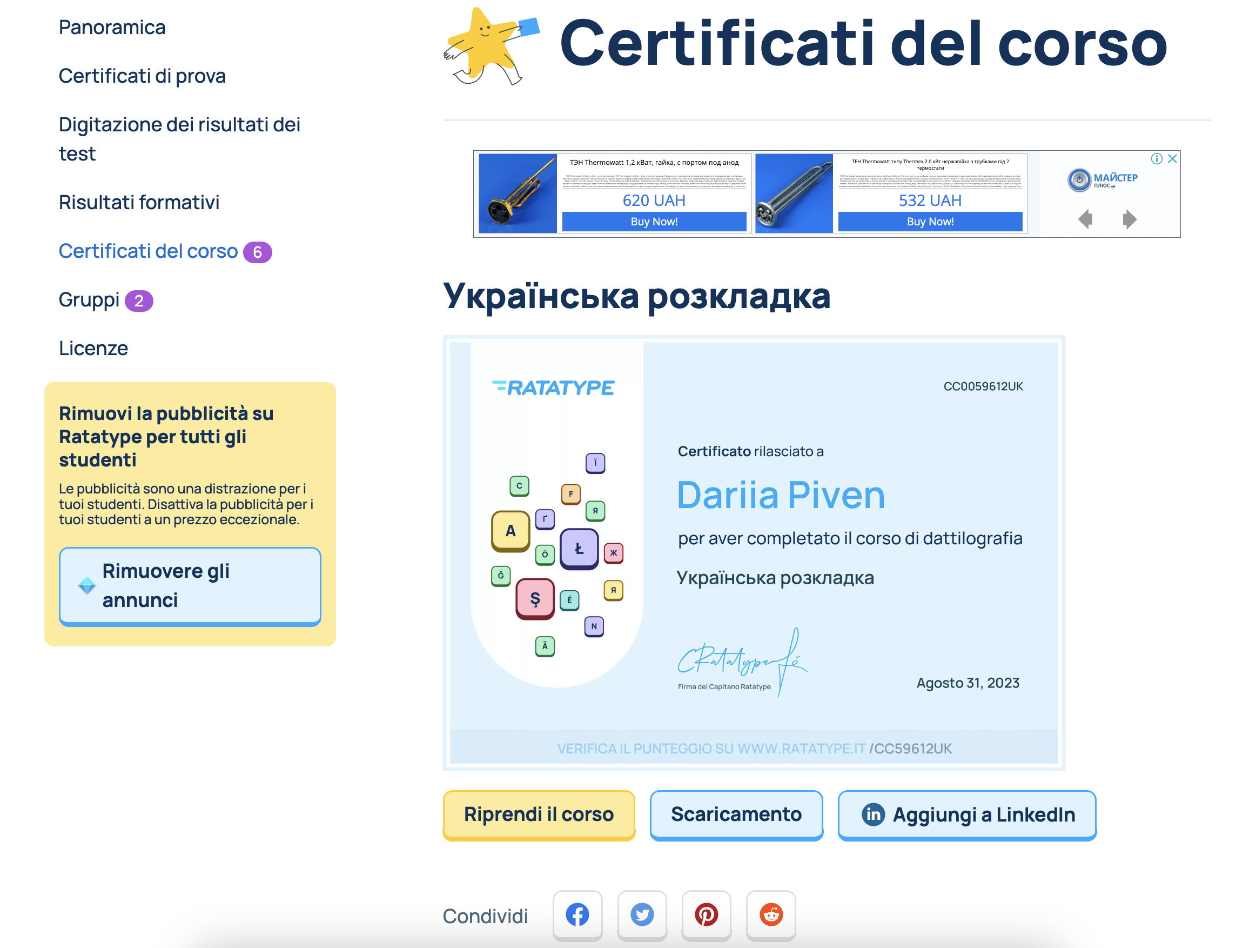Click Aggiungi a LinkedIn button
The width and height of the screenshot is (1236, 948).
click(x=966, y=815)
